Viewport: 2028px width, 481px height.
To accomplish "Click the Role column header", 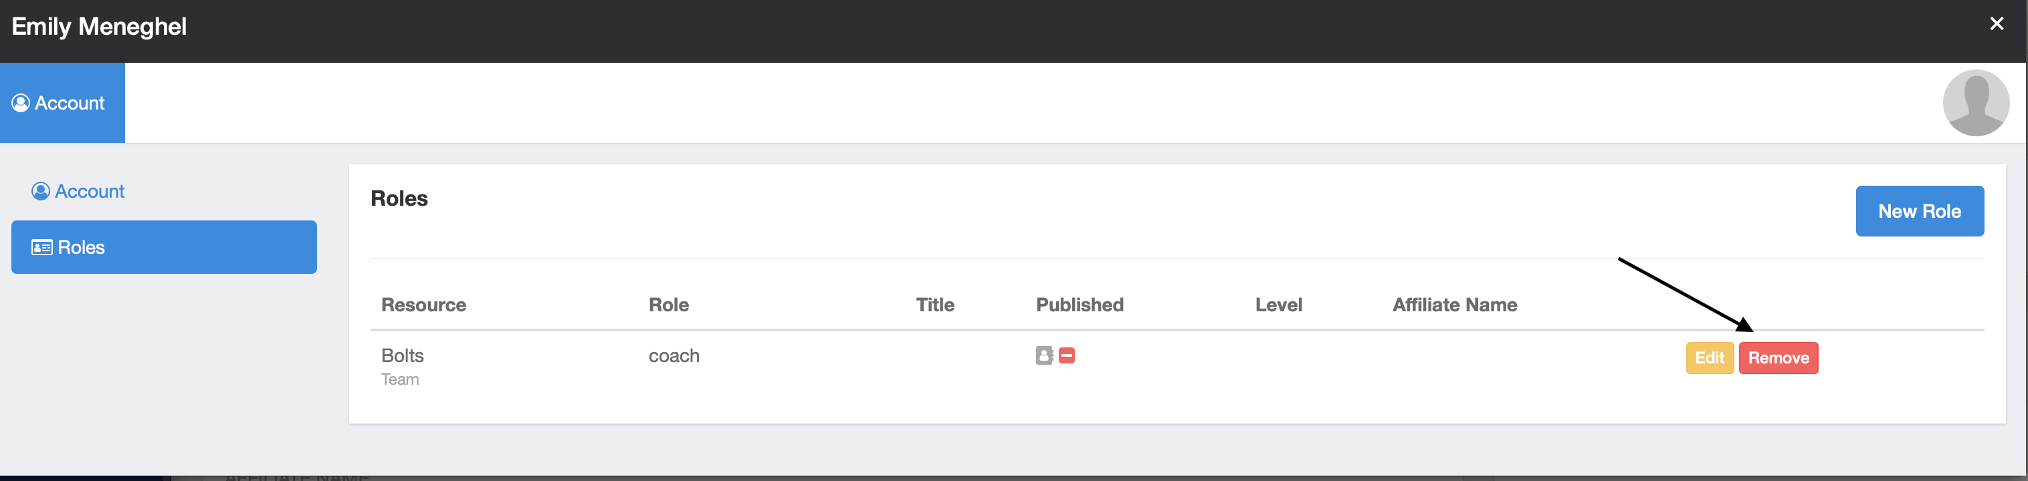I will [x=668, y=305].
